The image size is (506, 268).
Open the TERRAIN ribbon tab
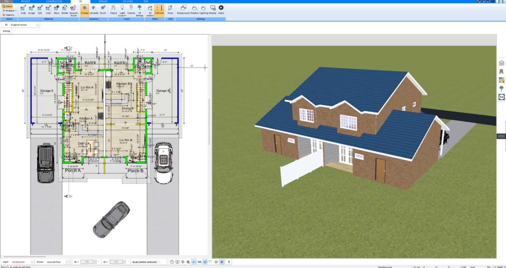103,1
